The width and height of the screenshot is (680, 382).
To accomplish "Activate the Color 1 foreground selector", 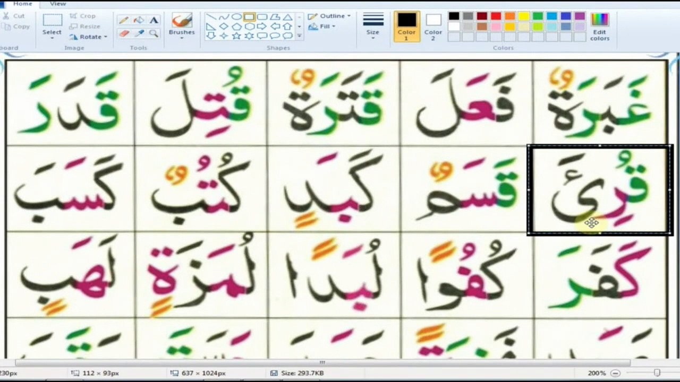I will pyautogui.click(x=407, y=26).
